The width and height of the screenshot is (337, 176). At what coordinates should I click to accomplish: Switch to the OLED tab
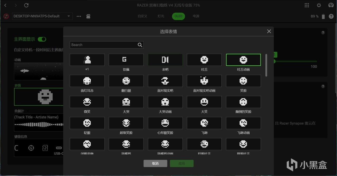click(x=179, y=16)
